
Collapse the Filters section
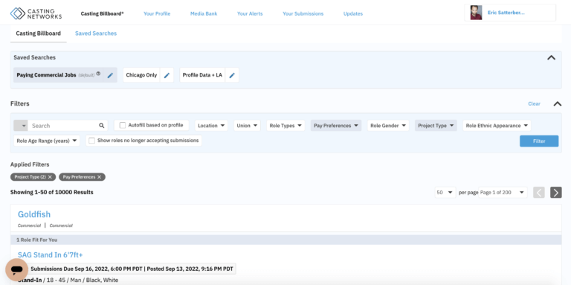point(557,104)
